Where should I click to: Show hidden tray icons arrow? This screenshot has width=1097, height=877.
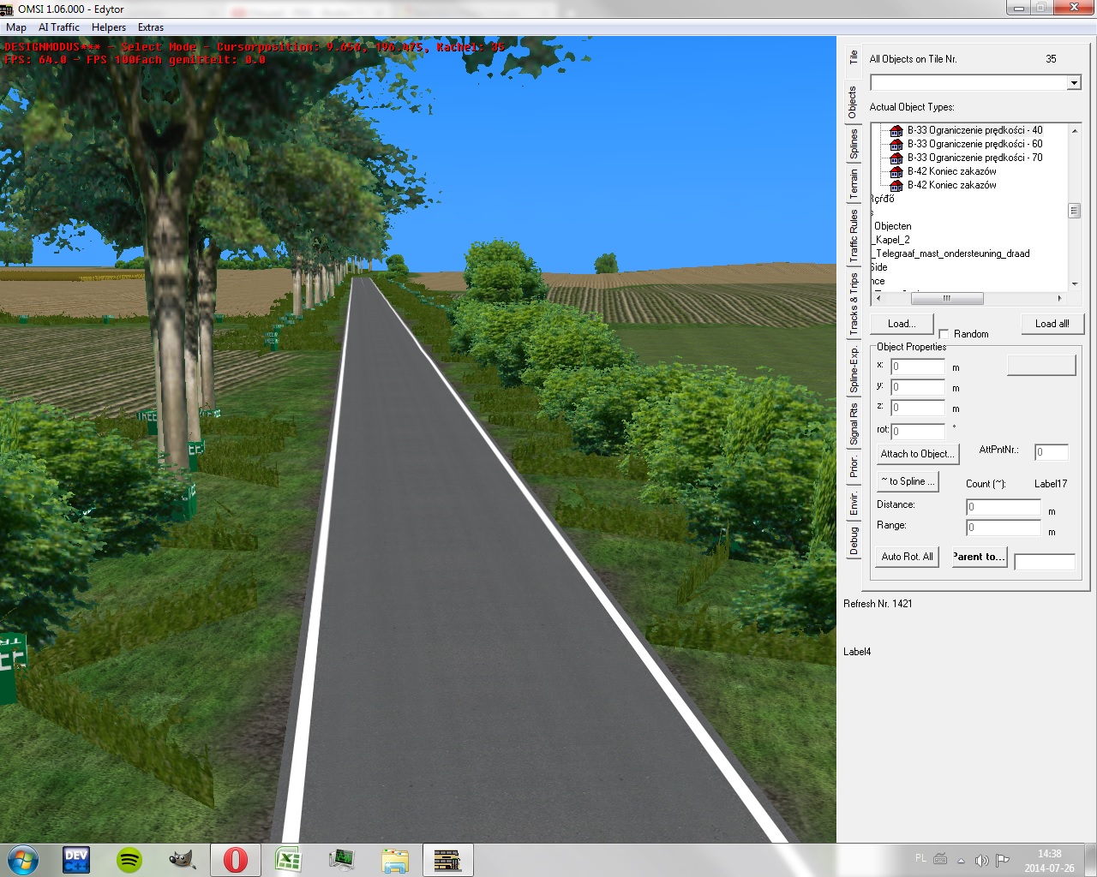tap(961, 860)
